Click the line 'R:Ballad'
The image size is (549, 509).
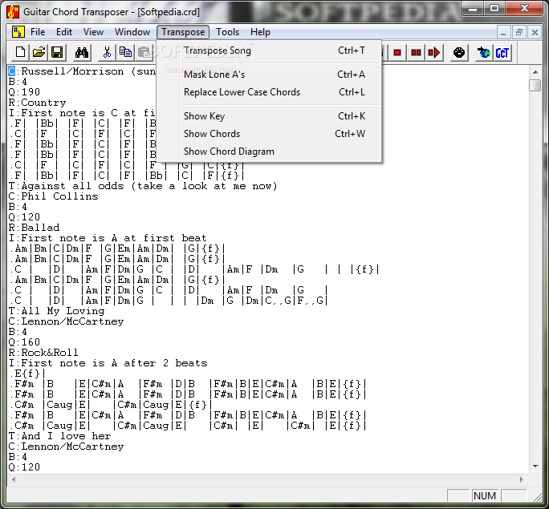tap(34, 228)
